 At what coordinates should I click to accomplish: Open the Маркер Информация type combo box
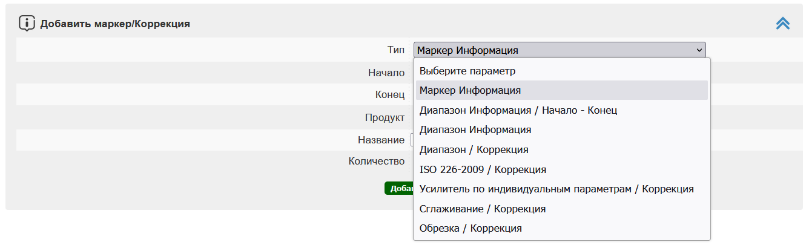pyautogui.click(x=560, y=50)
